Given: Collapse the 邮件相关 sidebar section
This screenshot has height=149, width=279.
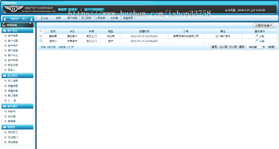Looking at the screenshot, I should click(x=17, y=106).
